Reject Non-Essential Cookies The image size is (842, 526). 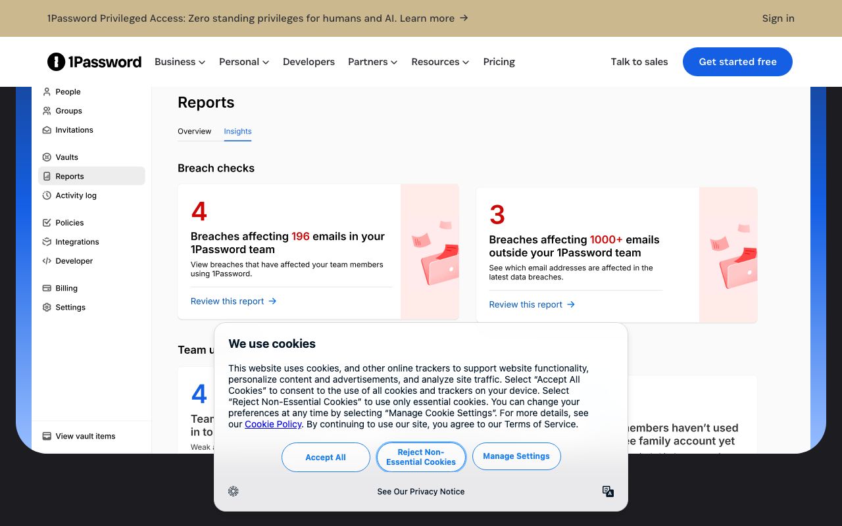tap(421, 457)
